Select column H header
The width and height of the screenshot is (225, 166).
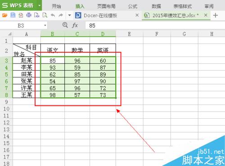211,34
